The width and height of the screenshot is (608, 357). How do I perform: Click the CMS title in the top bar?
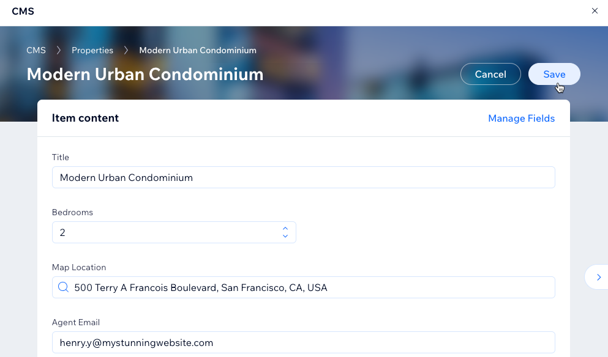tap(23, 11)
